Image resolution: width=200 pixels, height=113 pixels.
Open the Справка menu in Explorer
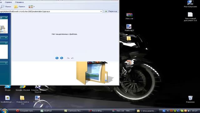click(19, 2)
